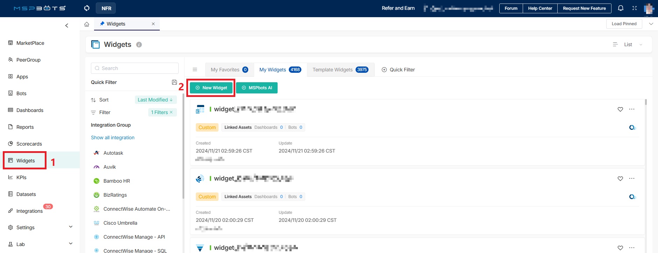Viewport: 658px width, 253px height.
Task: Click the notification bell icon
Action: pos(621,8)
